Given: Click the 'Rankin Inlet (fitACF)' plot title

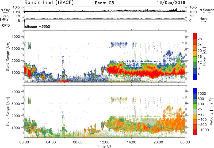Looking at the screenshot, I should pos(49,3).
